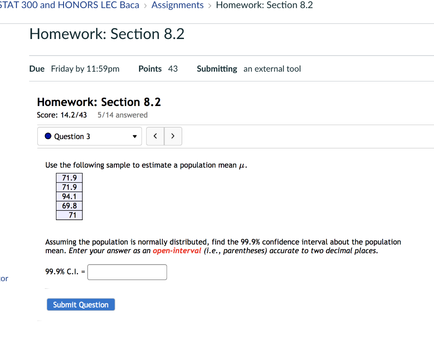
Task: Open the dropdown arrow inside the question selector
Action: point(135,136)
